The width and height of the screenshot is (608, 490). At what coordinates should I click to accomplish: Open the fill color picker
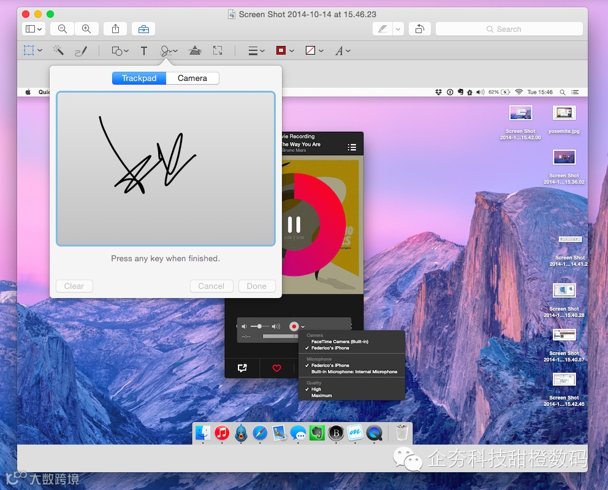tap(314, 50)
